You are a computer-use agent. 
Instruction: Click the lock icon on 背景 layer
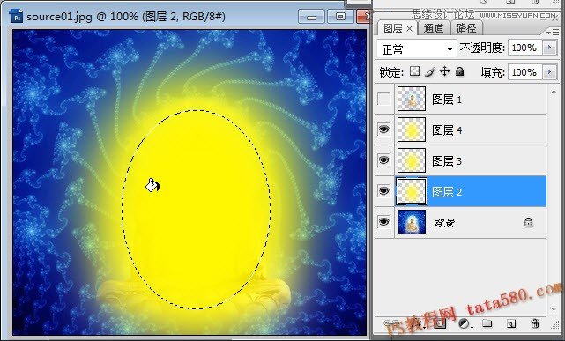click(528, 222)
